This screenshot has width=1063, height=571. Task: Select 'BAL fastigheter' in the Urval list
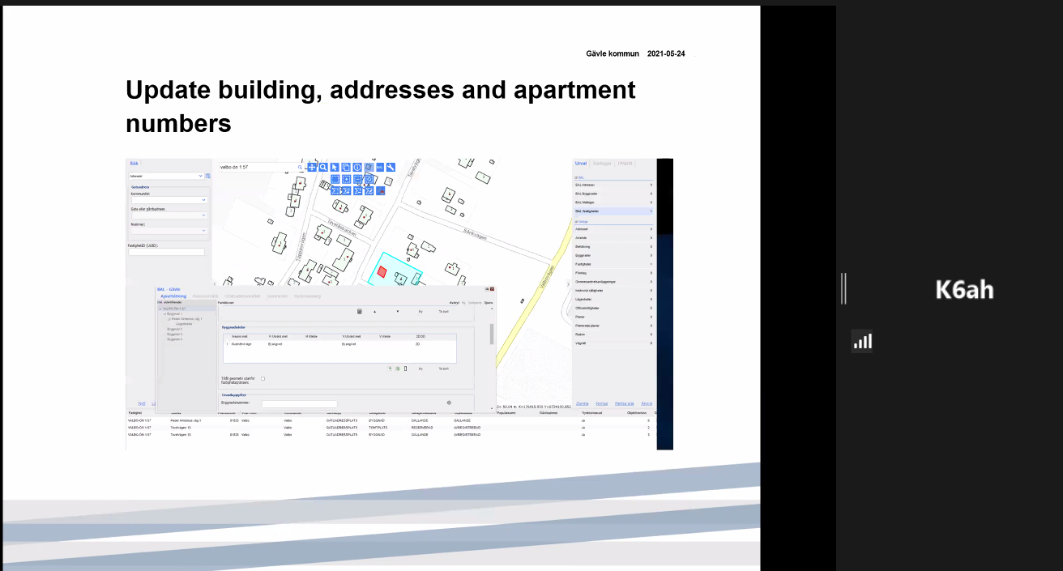[x=591, y=211]
